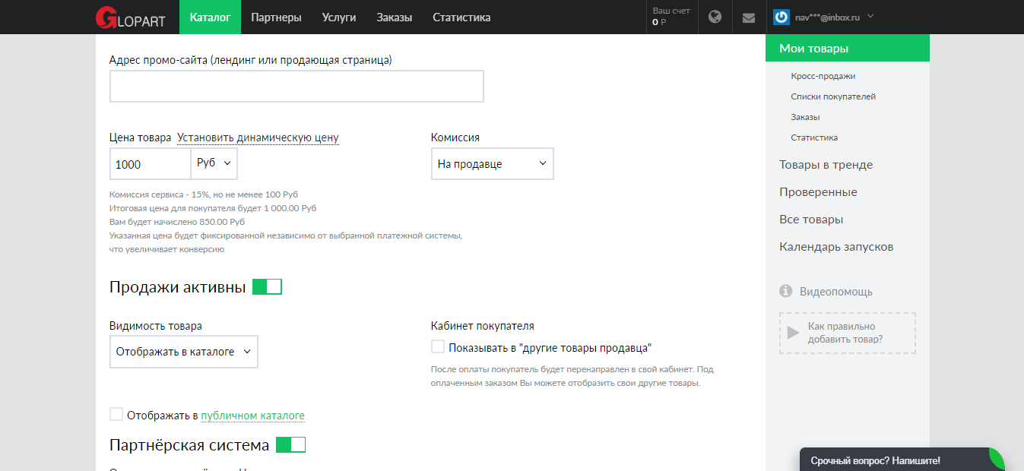Switch to the Партнеры menu tab
The image size is (1024, 471).
click(x=276, y=17)
